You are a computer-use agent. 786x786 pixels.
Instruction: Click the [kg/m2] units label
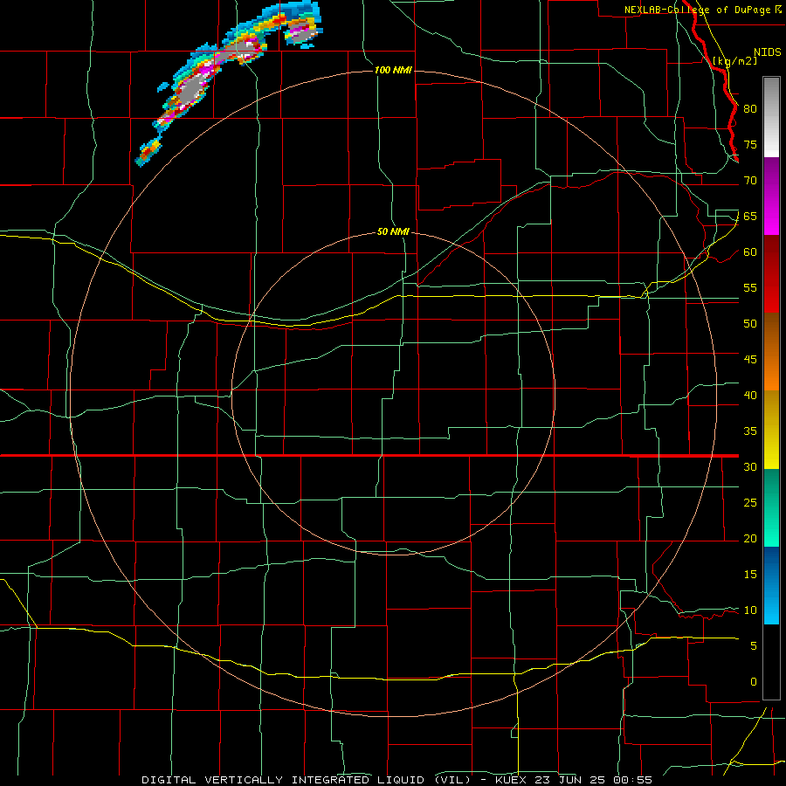[x=734, y=60]
